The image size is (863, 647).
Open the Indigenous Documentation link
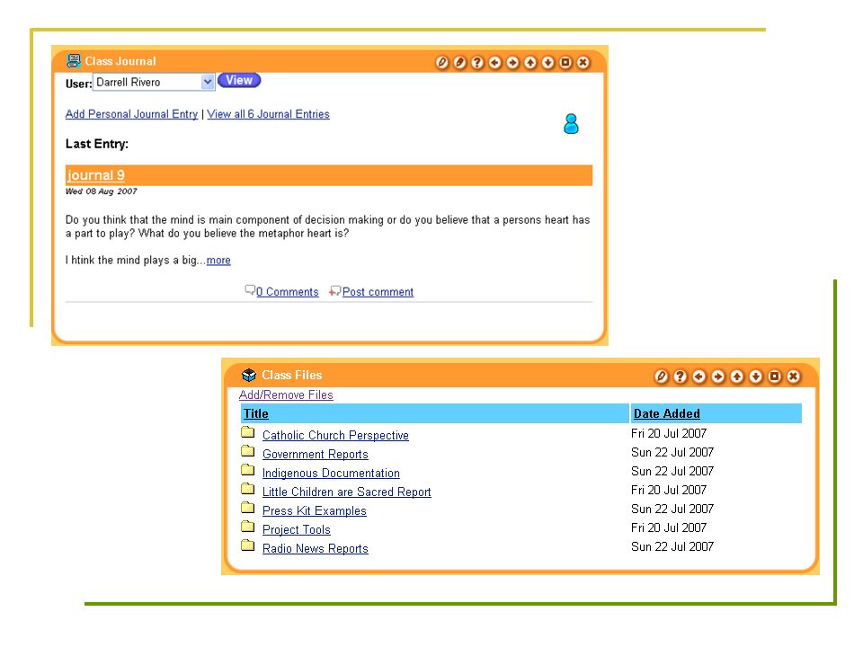point(332,474)
